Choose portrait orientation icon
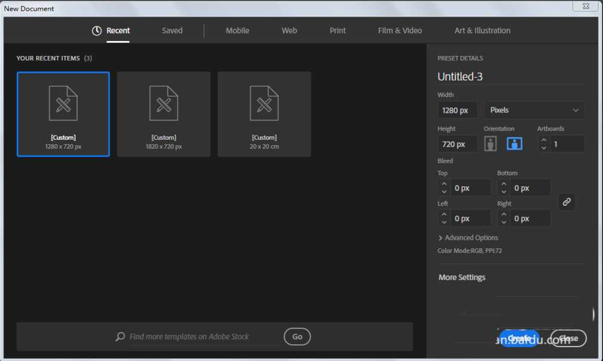 click(x=490, y=144)
